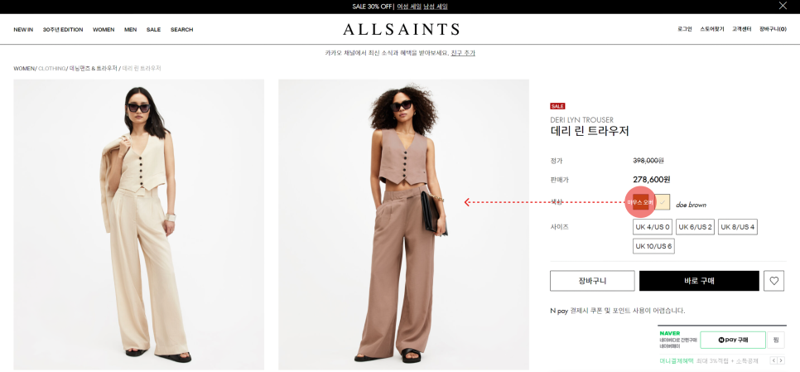Open the NEW IN menu

(23, 30)
